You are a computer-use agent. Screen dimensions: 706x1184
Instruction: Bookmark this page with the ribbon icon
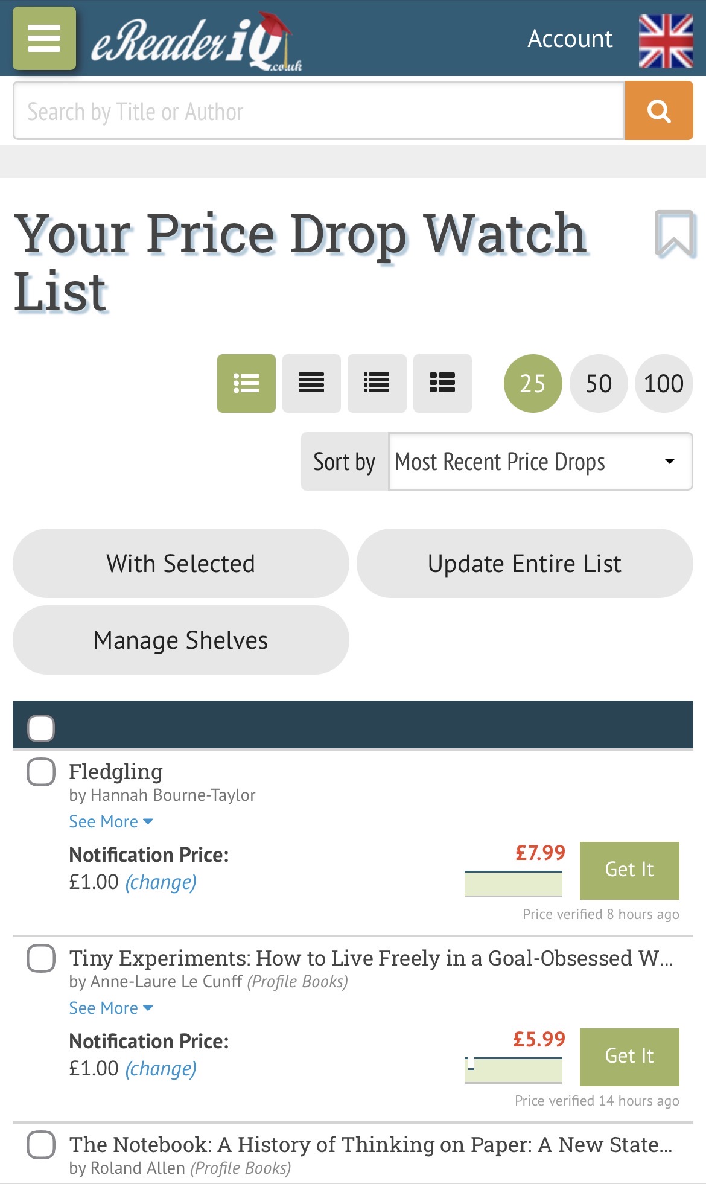point(674,234)
